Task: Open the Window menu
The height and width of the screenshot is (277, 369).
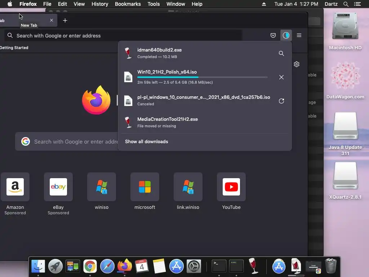Action: [175, 4]
